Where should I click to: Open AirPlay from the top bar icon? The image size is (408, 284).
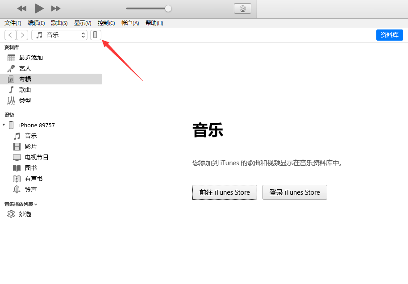[242, 8]
